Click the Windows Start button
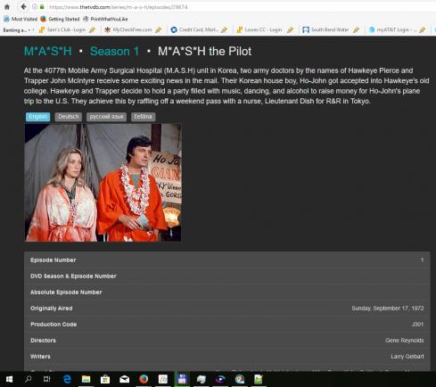The width and height of the screenshot is (436, 387). (9, 379)
